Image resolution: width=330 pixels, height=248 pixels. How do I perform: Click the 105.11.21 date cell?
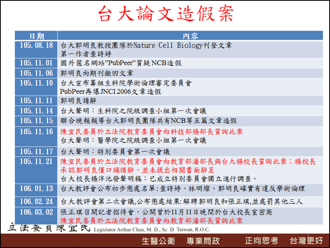pos(36,161)
